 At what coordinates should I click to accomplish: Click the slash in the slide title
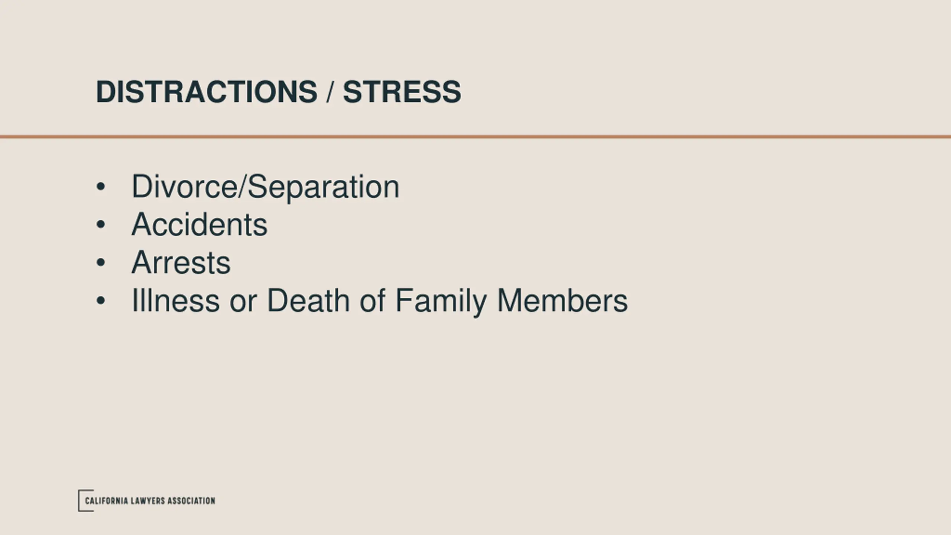tap(330, 92)
